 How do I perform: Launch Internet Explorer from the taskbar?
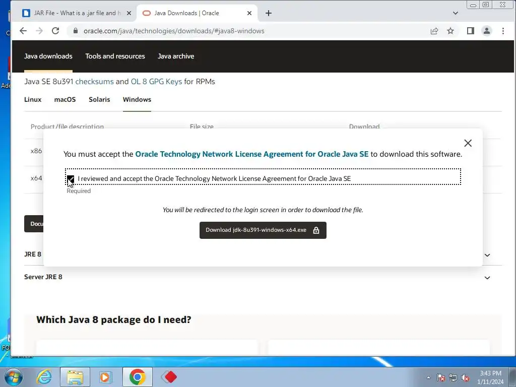pos(44,377)
